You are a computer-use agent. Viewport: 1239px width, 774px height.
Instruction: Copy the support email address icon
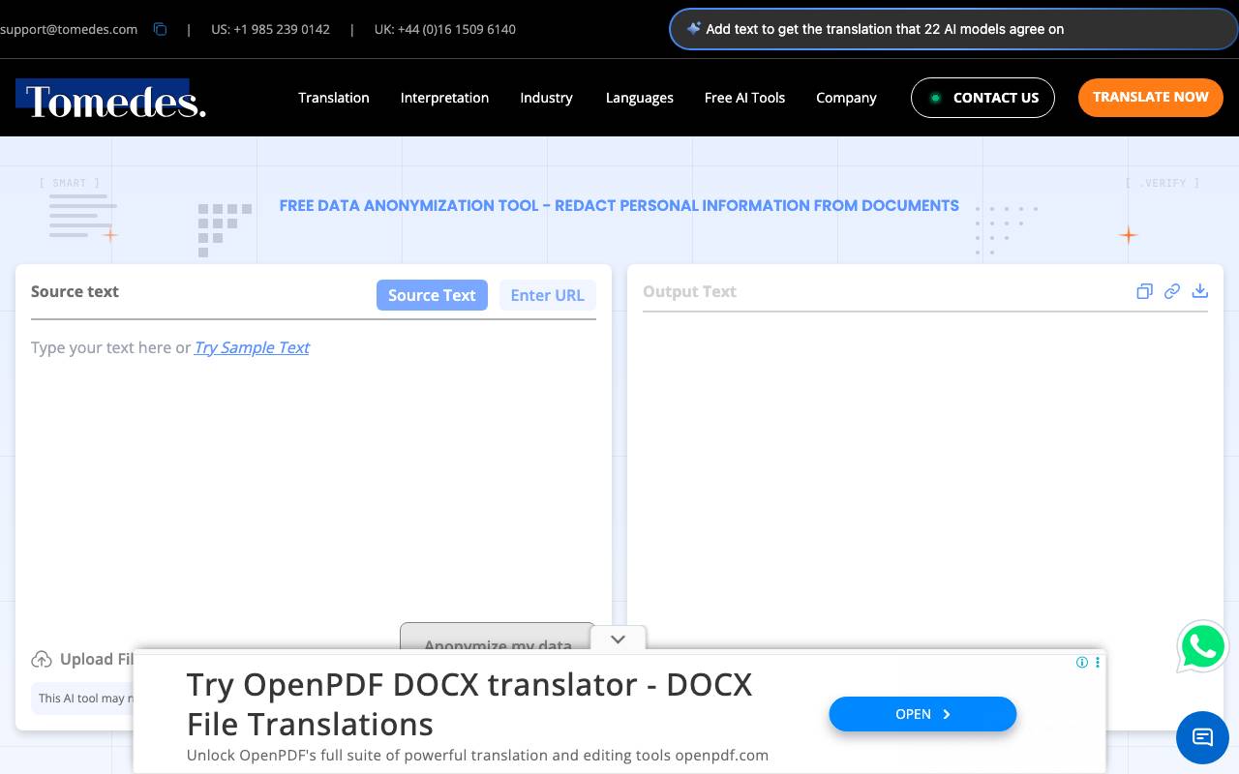pos(161,29)
